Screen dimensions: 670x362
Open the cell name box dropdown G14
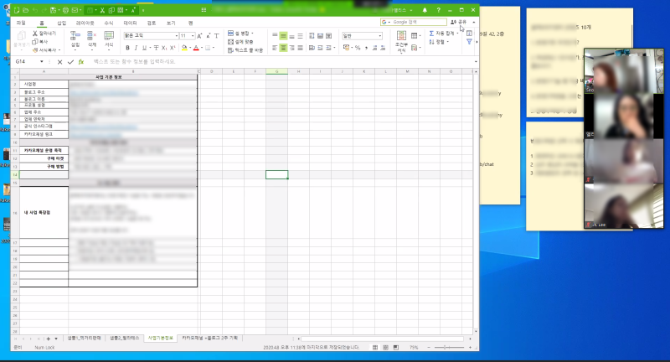41,62
